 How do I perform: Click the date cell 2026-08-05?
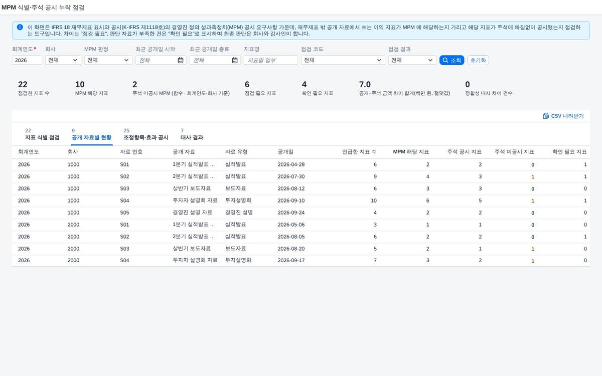click(291, 237)
